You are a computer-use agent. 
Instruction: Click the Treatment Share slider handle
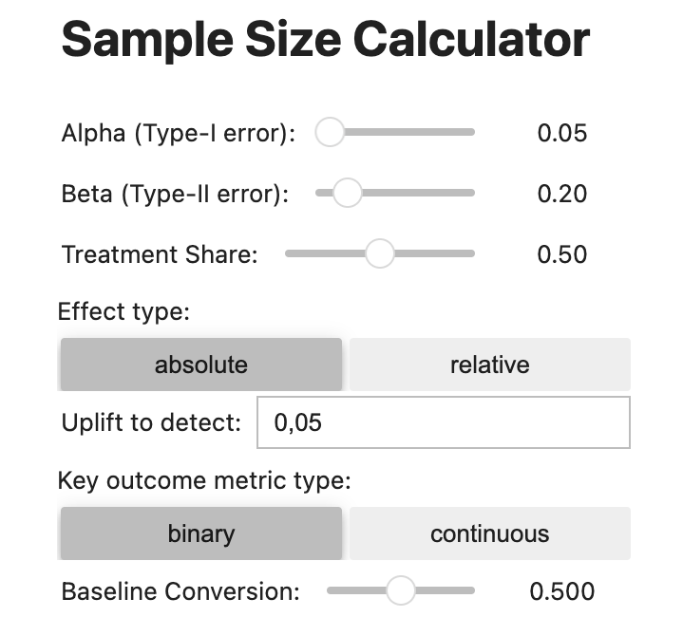click(x=380, y=253)
